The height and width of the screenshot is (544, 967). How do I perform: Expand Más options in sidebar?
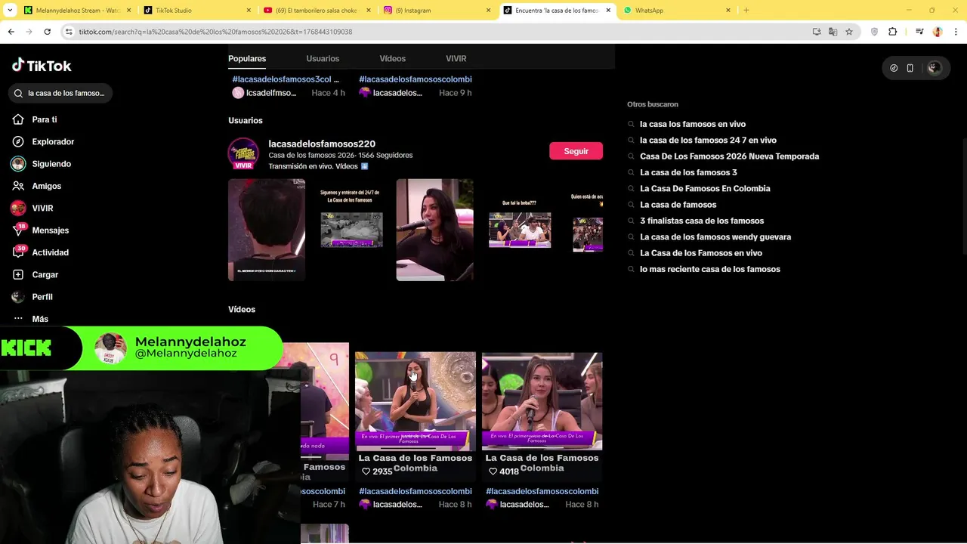coord(39,319)
